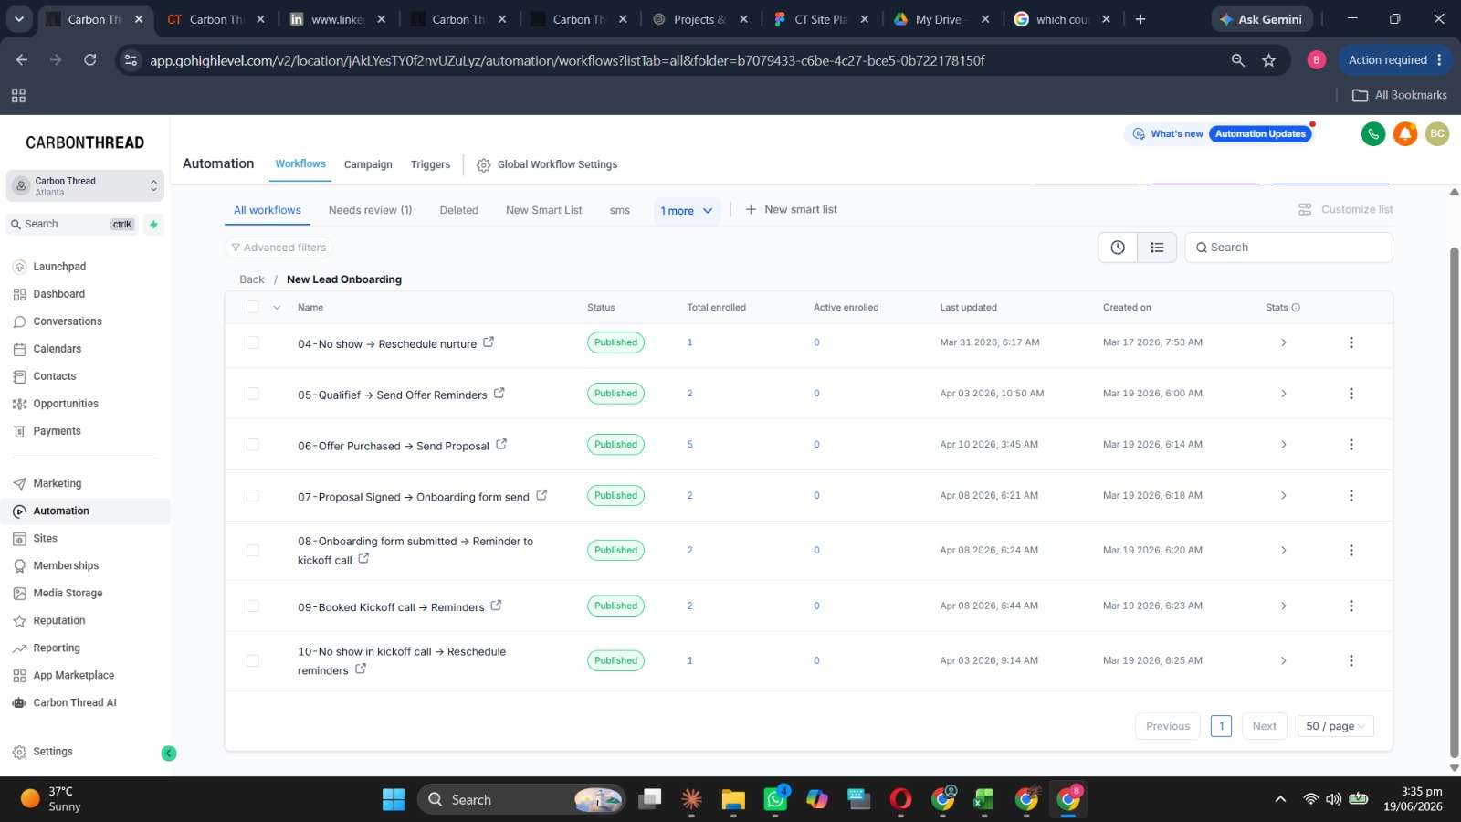Open Carbon Thread AI in sidebar
1461x822 pixels.
pyautogui.click(x=75, y=703)
